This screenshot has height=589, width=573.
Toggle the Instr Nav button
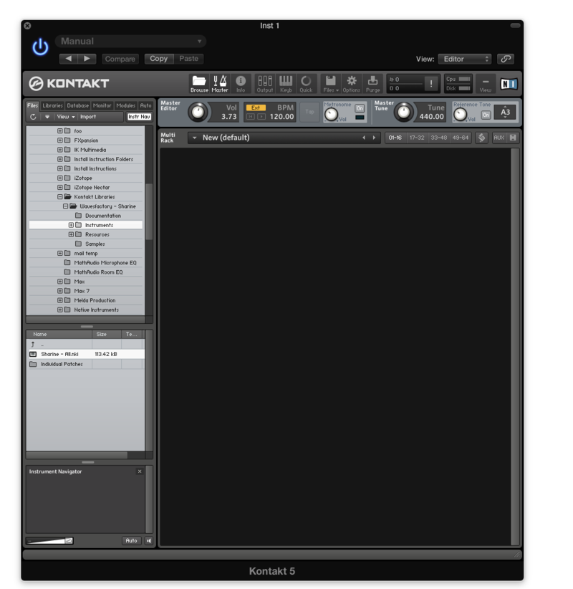(x=139, y=117)
